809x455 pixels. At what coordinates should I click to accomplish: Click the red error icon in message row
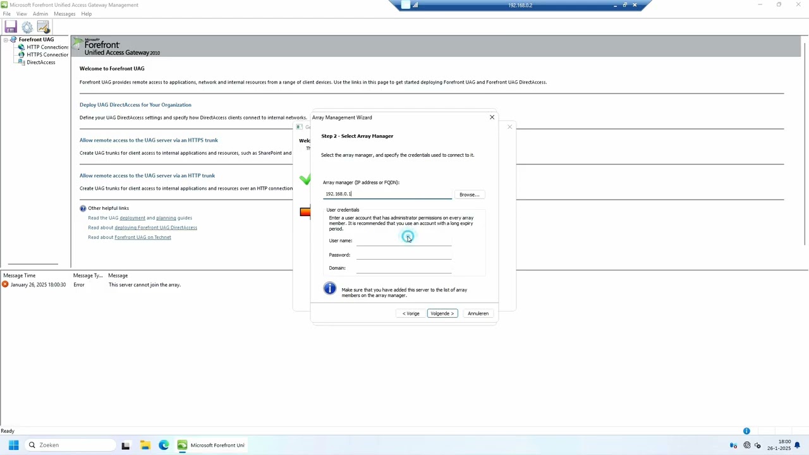click(5, 285)
